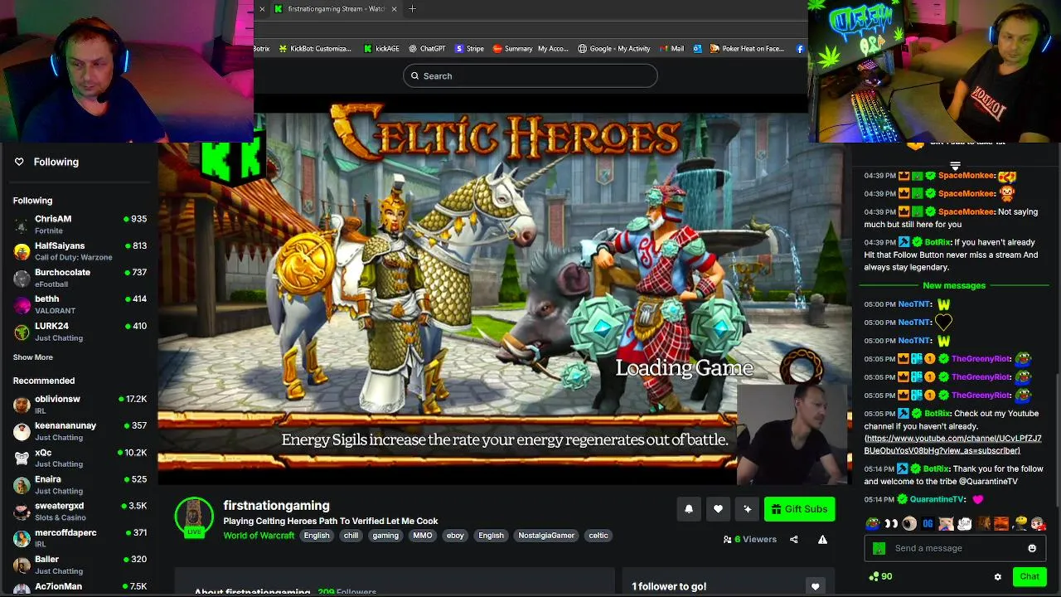The image size is (1061, 597).
Task: Open Enaira recommended channel
Action: coord(80,484)
